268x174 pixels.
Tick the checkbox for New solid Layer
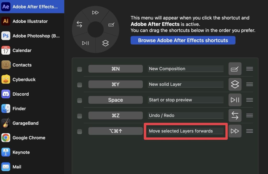[80, 85]
